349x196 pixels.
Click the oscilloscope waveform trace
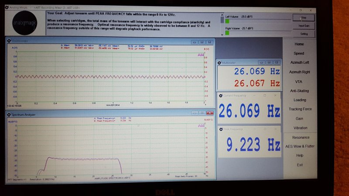[x=111, y=77]
